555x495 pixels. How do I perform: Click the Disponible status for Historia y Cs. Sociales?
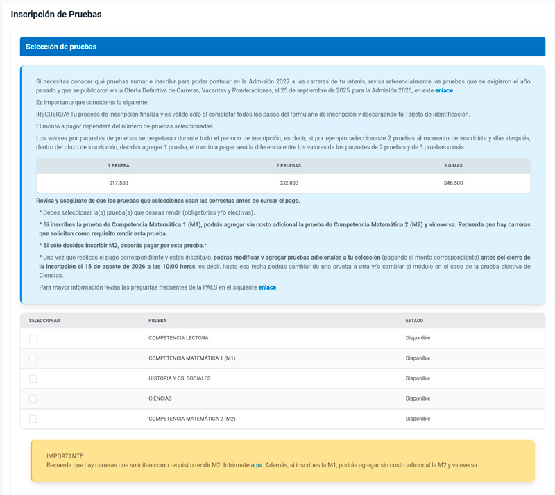coord(418,378)
